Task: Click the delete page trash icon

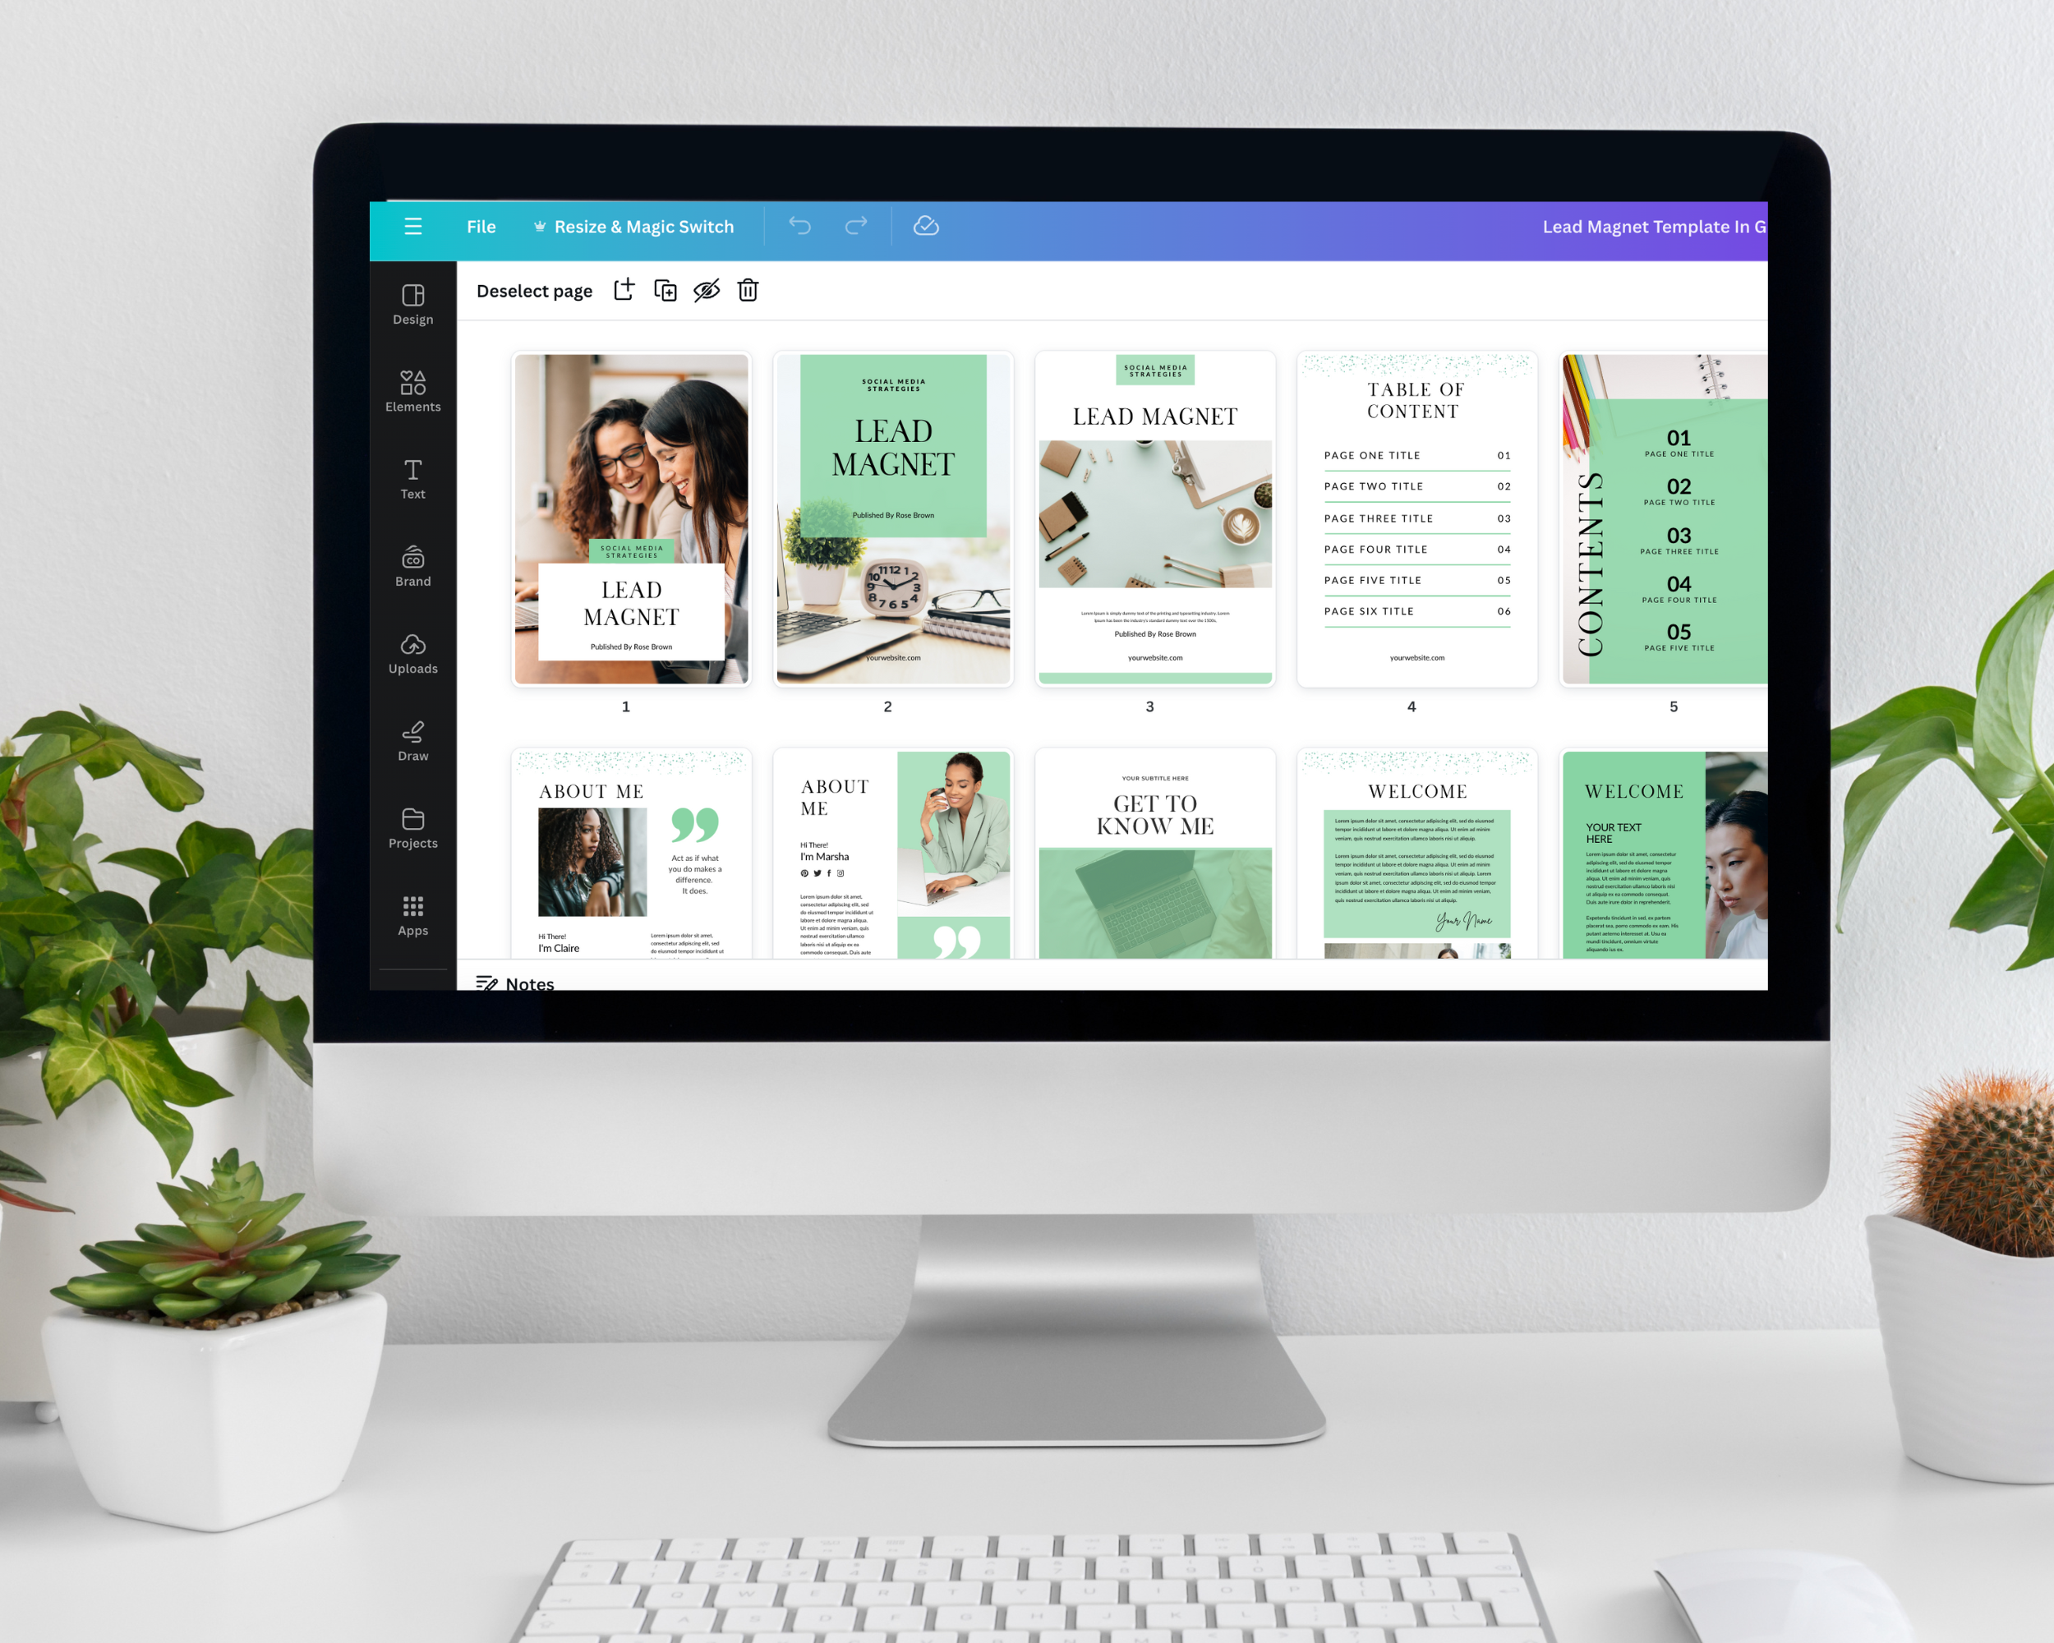Action: pos(751,292)
